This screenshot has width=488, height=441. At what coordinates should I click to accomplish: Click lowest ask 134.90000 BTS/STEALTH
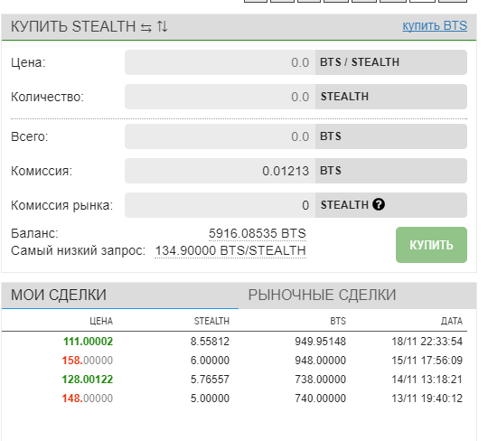230,250
